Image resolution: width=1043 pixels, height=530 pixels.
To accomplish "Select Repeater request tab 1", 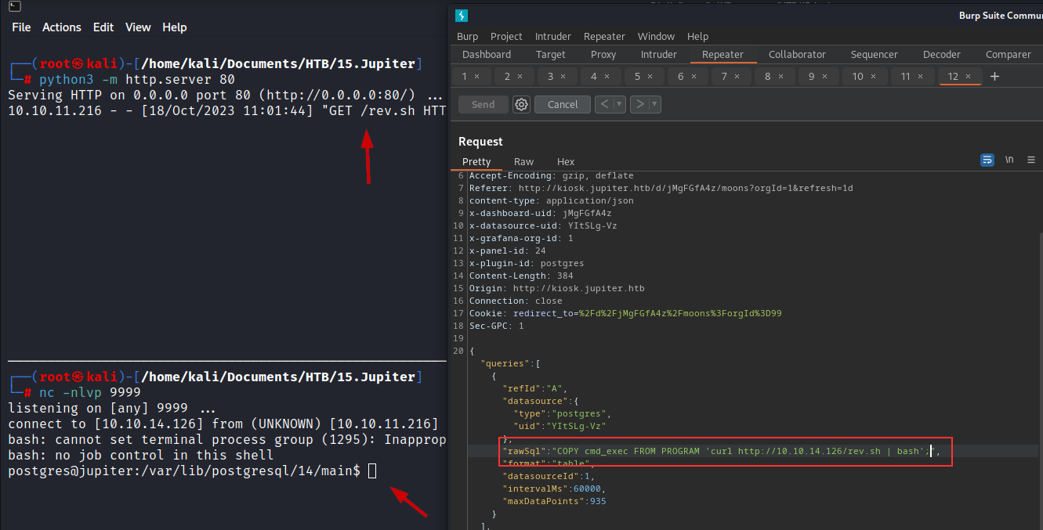I will pos(465,77).
